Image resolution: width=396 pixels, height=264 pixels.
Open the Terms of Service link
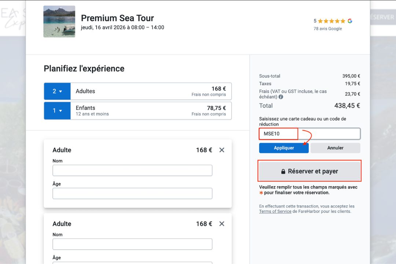275,212
